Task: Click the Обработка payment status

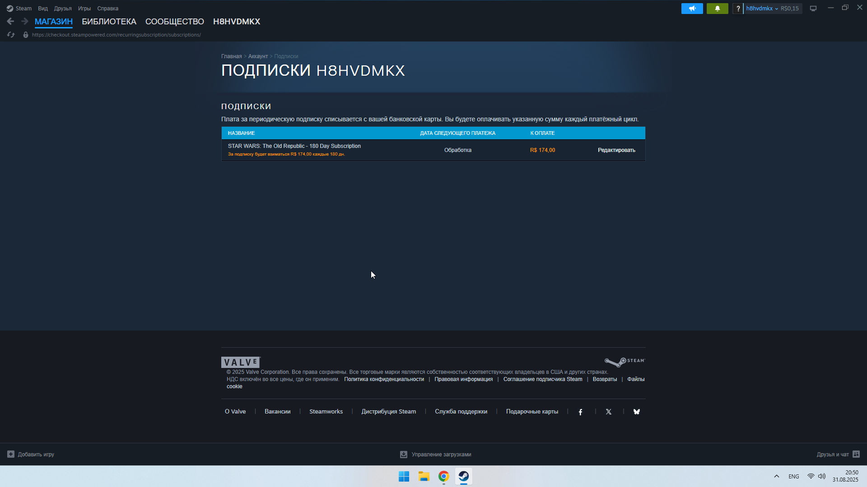Action: click(x=458, y=150)
